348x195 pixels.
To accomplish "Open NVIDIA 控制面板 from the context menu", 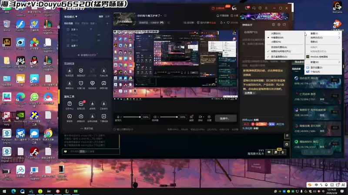I will 323,57.
